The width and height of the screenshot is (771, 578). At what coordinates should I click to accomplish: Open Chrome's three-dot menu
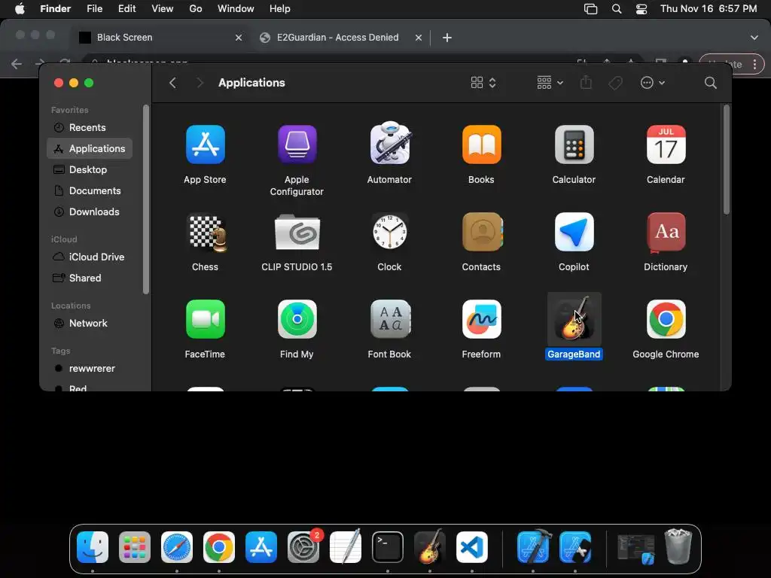pyautogui.click(x=754, y=64)
